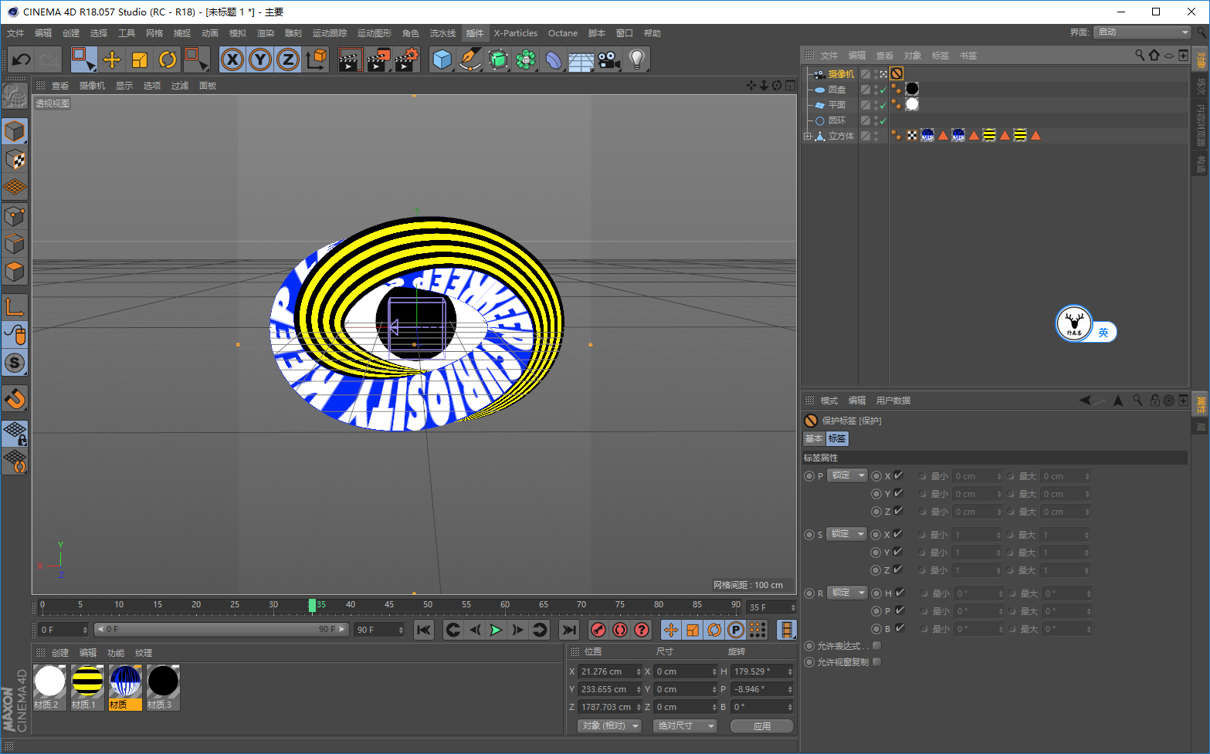Toggle R rotation B lock checkbox
Screen dimensions: 1210x754
(900, 628)
